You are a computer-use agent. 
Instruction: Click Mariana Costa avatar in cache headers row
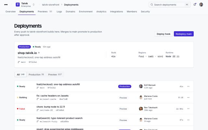click(x=141, y=97)
